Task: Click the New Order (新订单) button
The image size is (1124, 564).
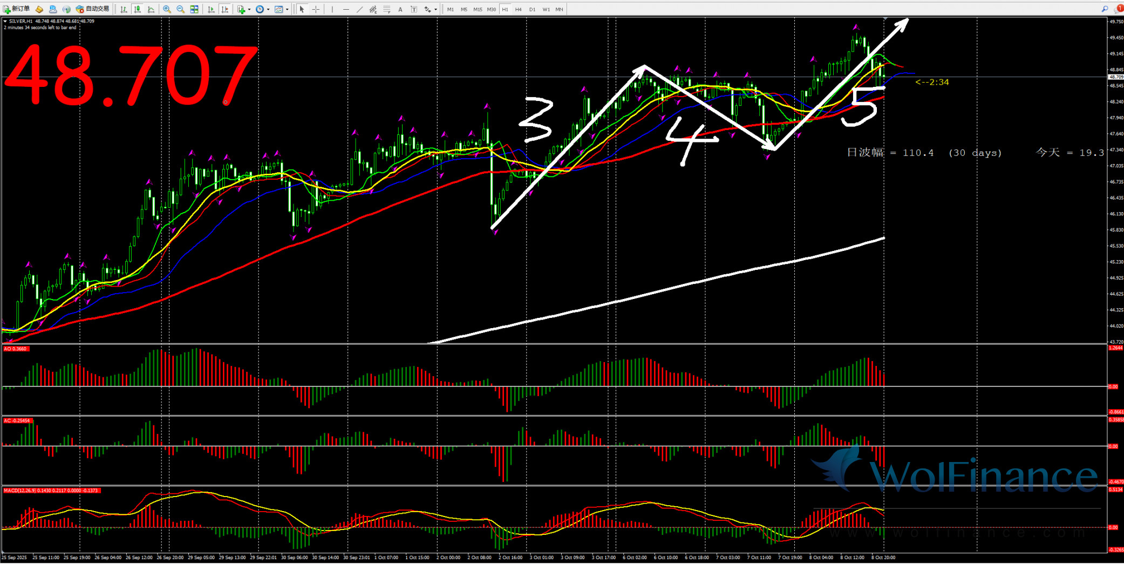Action: coord(16,9)
